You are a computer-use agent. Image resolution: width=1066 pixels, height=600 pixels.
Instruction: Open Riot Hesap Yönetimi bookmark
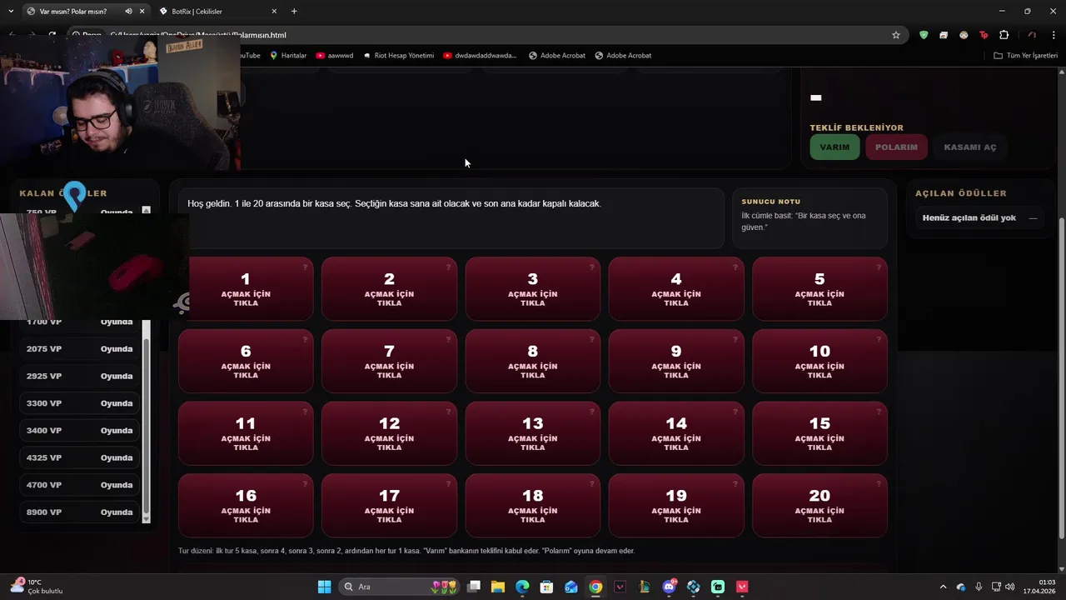pos(398,55)
